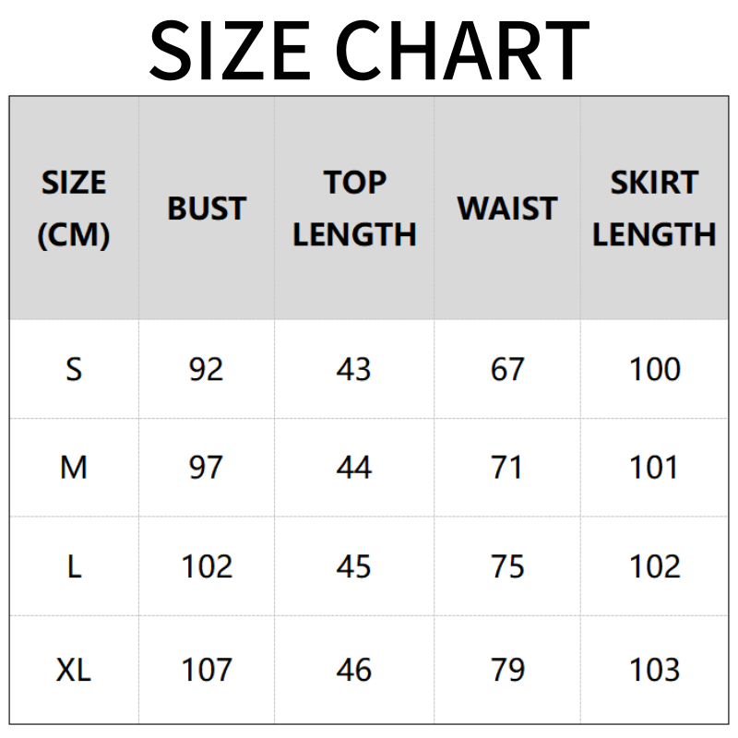Select the L size row label

point(74,565)
